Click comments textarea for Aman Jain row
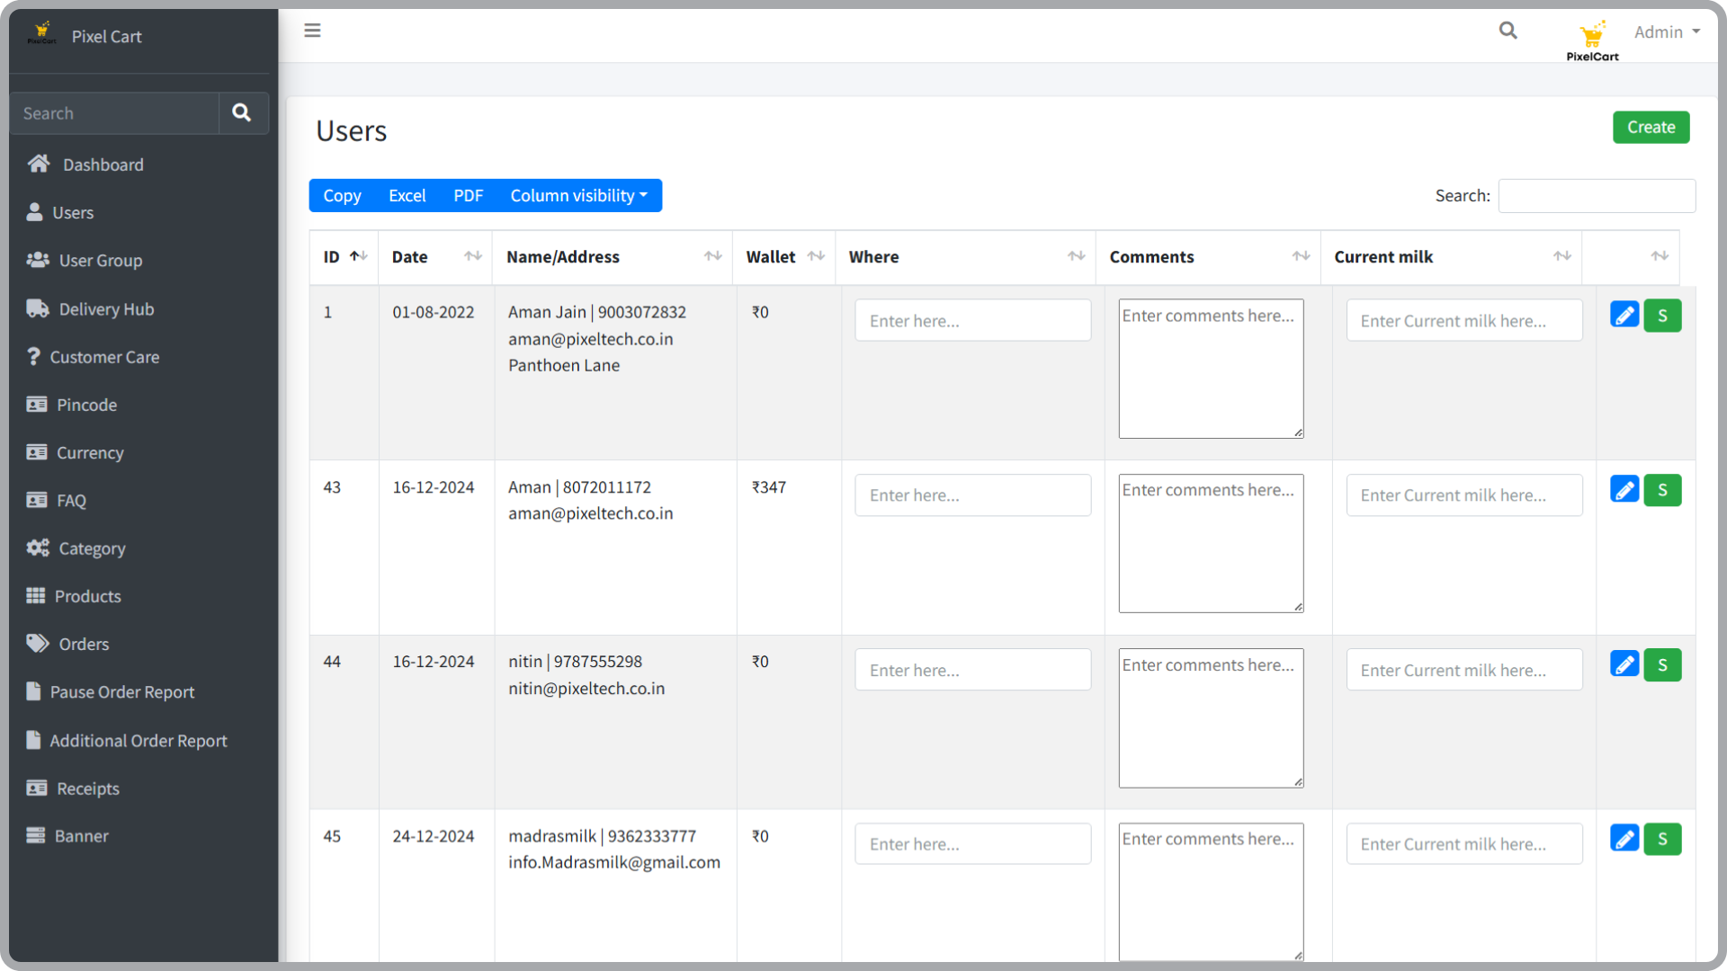 click(1211, 369)
